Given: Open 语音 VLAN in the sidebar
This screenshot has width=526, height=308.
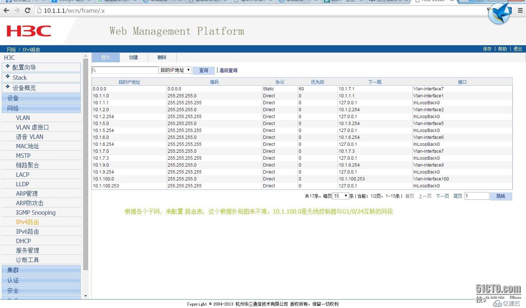Looking at the screenshot, I should tap(30, 137).
